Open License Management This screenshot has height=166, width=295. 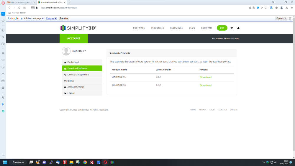(82, 75)
